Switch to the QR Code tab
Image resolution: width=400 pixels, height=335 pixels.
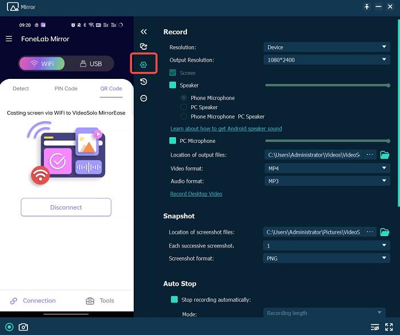111,89
